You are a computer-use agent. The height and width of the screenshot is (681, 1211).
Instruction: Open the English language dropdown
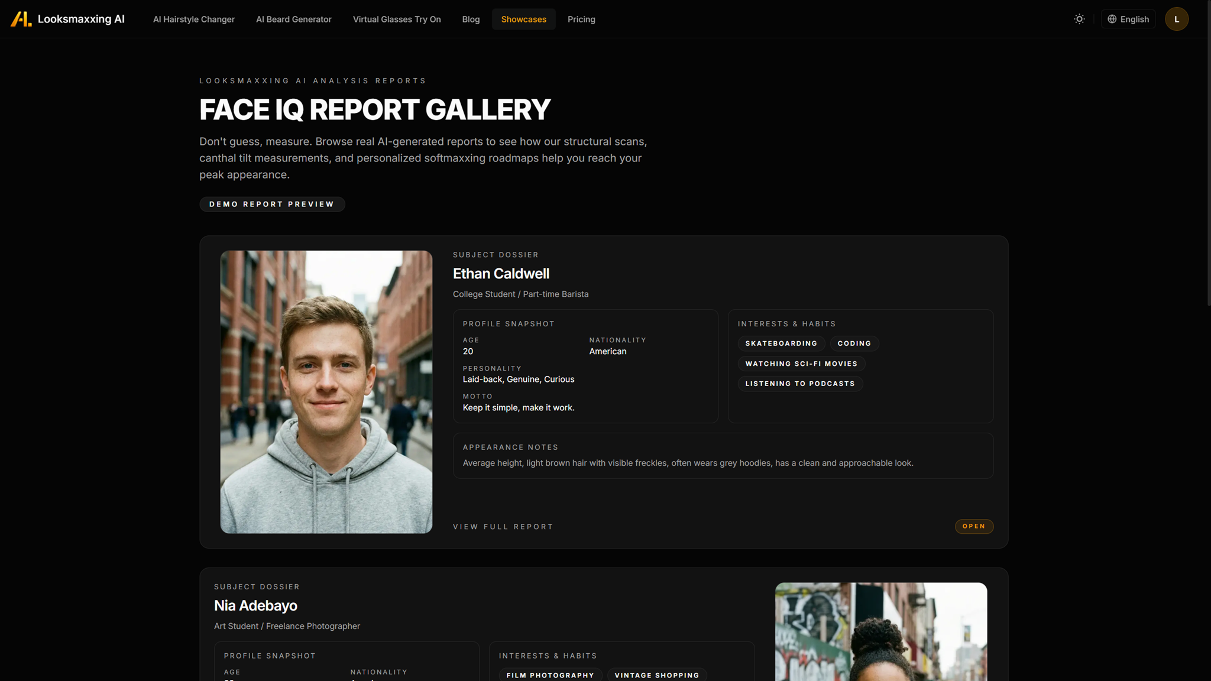[1128, 19]
